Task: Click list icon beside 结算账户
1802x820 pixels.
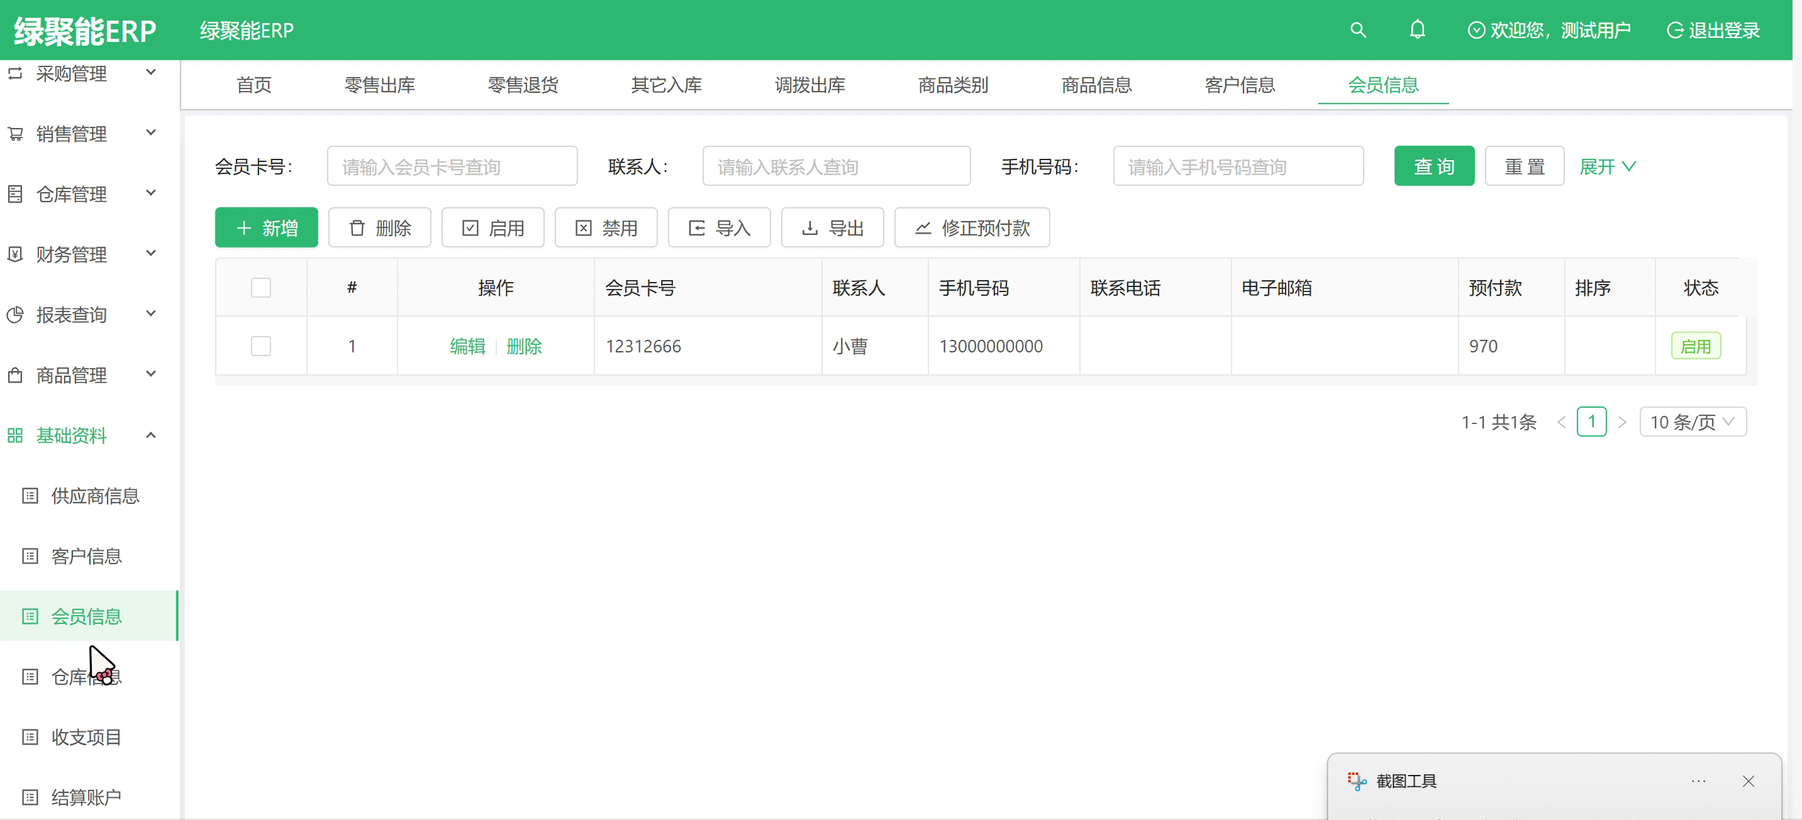Action: 30,797
